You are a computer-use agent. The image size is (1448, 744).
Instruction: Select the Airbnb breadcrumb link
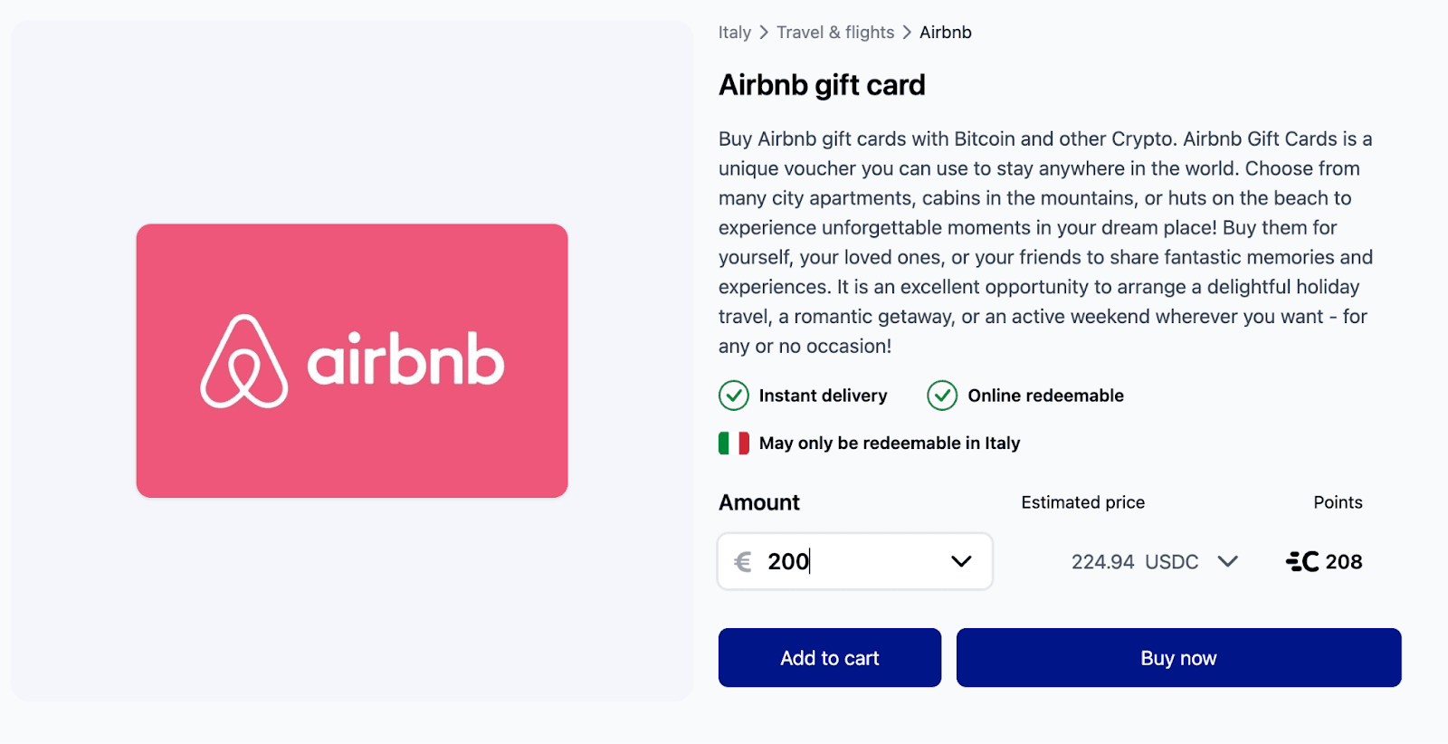(x=944, y=32)
